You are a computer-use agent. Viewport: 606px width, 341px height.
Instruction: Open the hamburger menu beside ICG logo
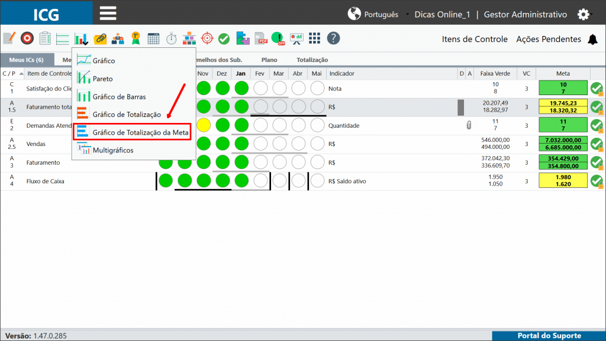tap(108, 13)
